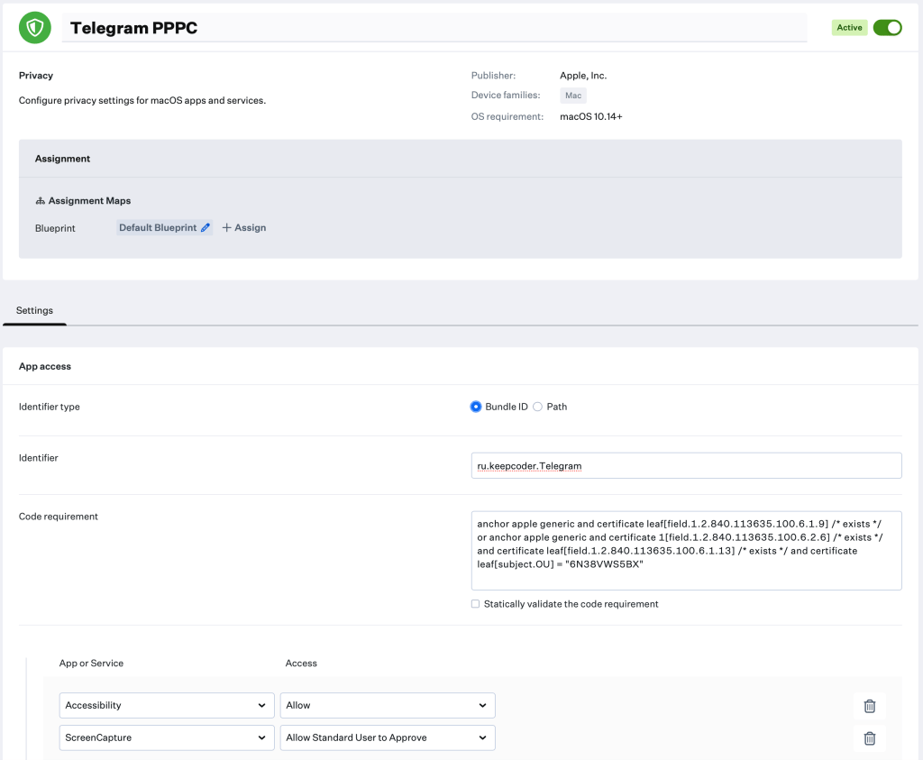923x760 pixels.
Task: Click the ru.keepcoder.Telegram identifier field
Action: pos(685,465)
